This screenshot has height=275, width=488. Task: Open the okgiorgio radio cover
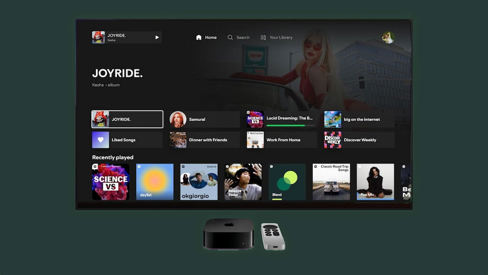(x=199, y=182)
